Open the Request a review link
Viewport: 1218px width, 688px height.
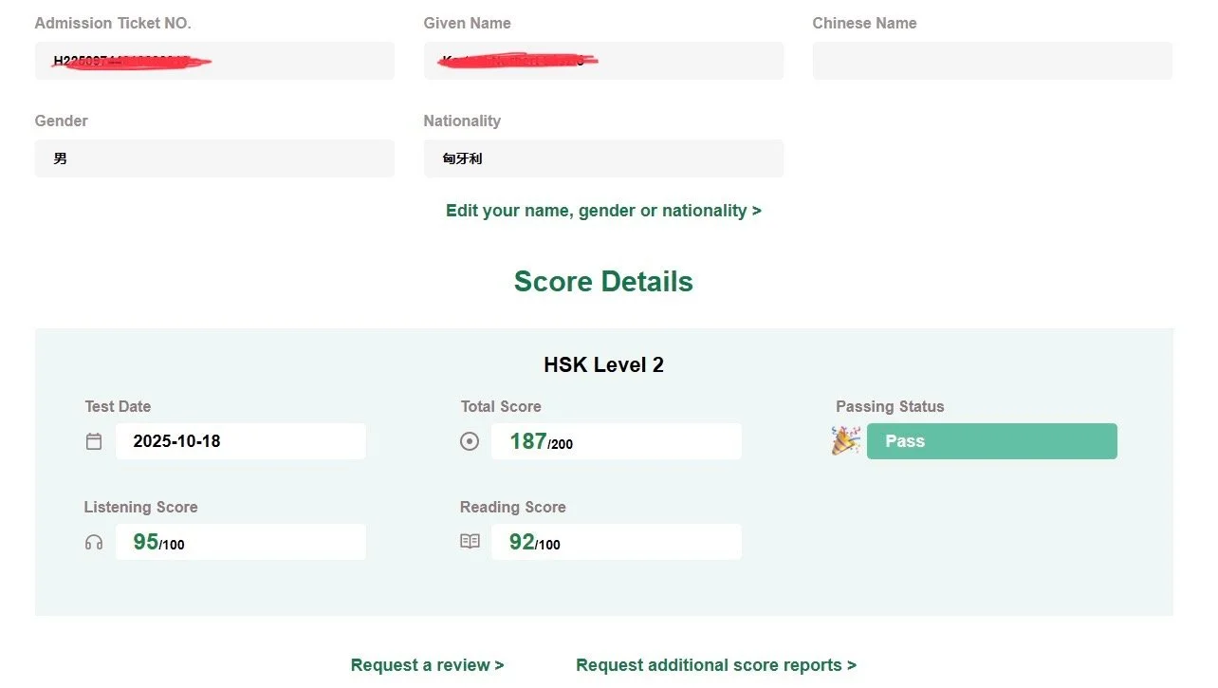(428, 665)
